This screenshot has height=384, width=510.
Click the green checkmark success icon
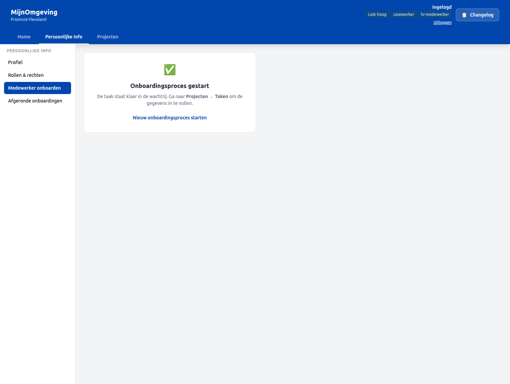click(x=169, y=70)
